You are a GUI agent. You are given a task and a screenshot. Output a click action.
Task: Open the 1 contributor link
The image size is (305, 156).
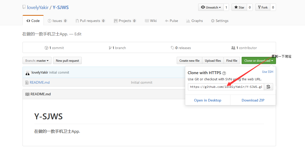244,48
